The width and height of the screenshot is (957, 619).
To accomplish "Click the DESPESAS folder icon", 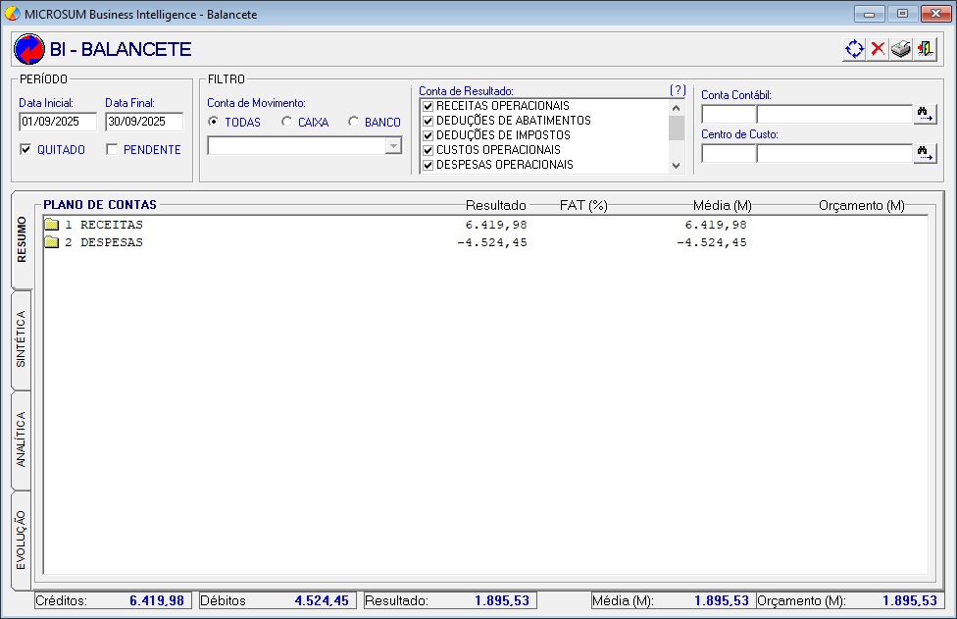I will pos(52,242).
